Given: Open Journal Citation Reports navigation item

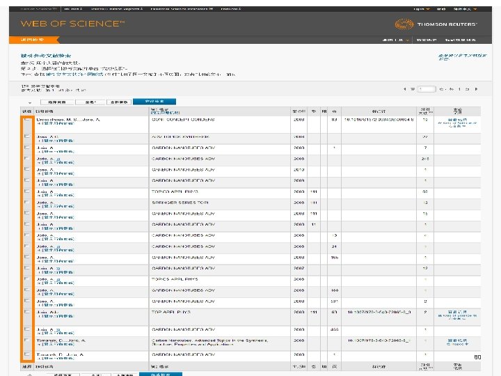Looking at the screenshot, I should coord(117,8).
